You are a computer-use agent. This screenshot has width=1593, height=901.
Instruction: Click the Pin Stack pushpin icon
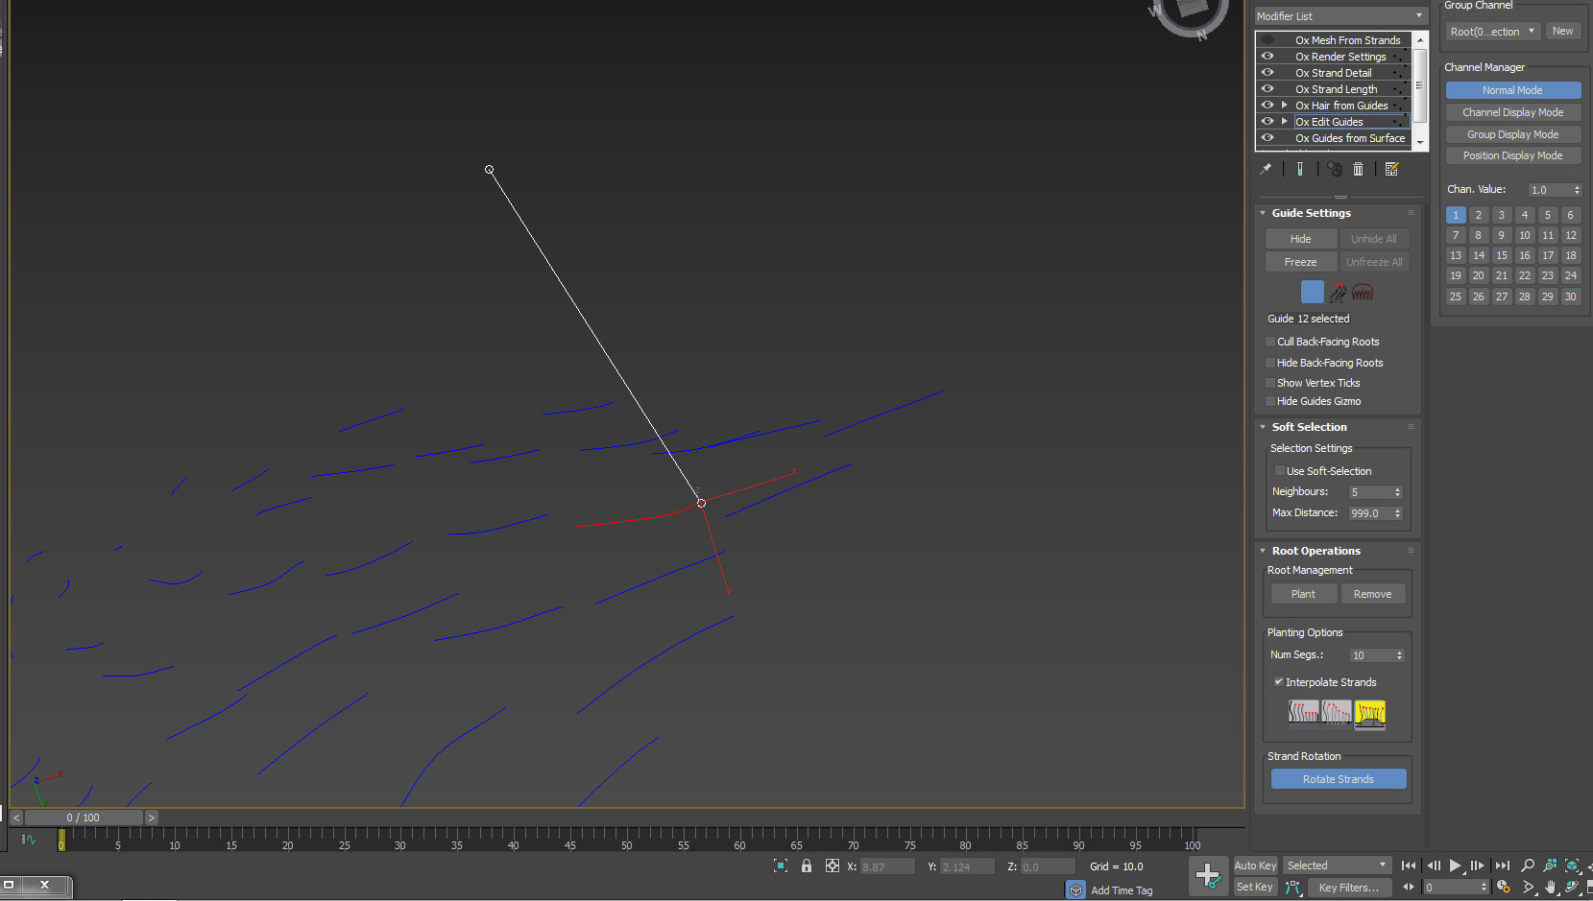(x=1267, y=169)
